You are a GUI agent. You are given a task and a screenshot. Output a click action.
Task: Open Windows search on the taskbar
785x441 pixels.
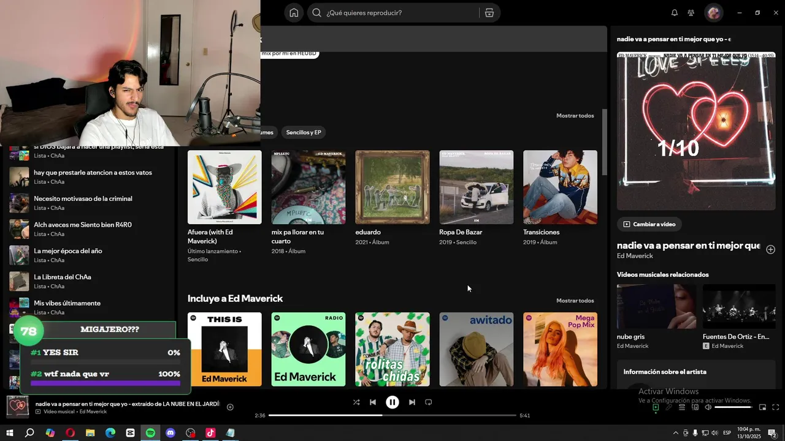tap(29, 433)
